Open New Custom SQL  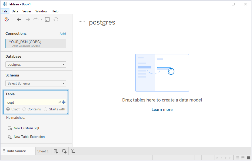26,128
